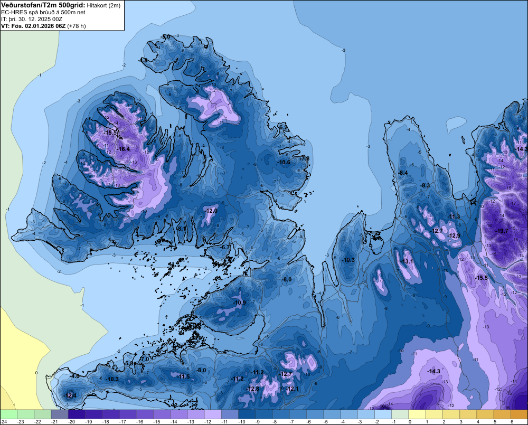Viewport: 528px width, 425px height.
Task: Click the 'Hitakort (2m)' header label
Action: 103,5
